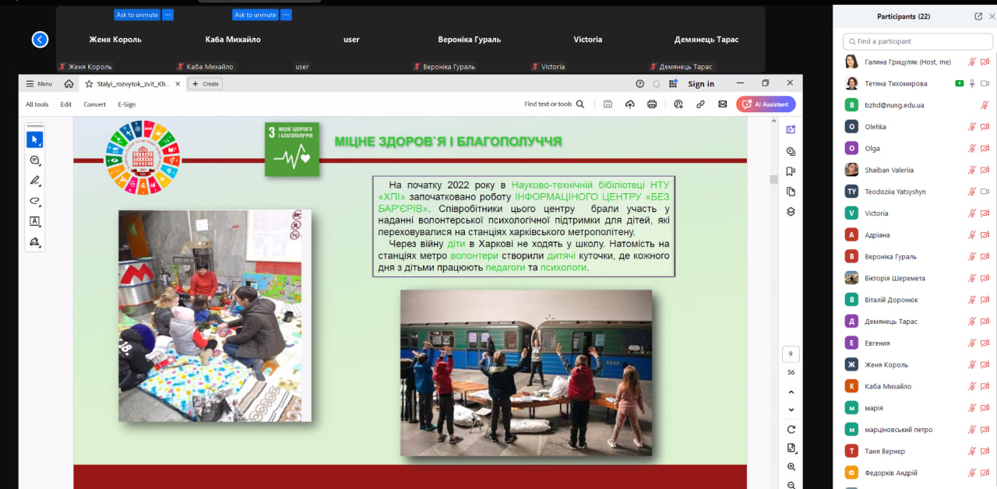Switch to the Convert tab
Viewport: 997px width, 489px height.
coord(94,104)
